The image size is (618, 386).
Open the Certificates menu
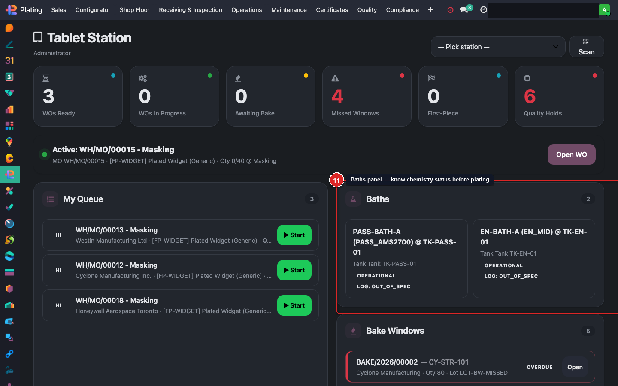332,10
